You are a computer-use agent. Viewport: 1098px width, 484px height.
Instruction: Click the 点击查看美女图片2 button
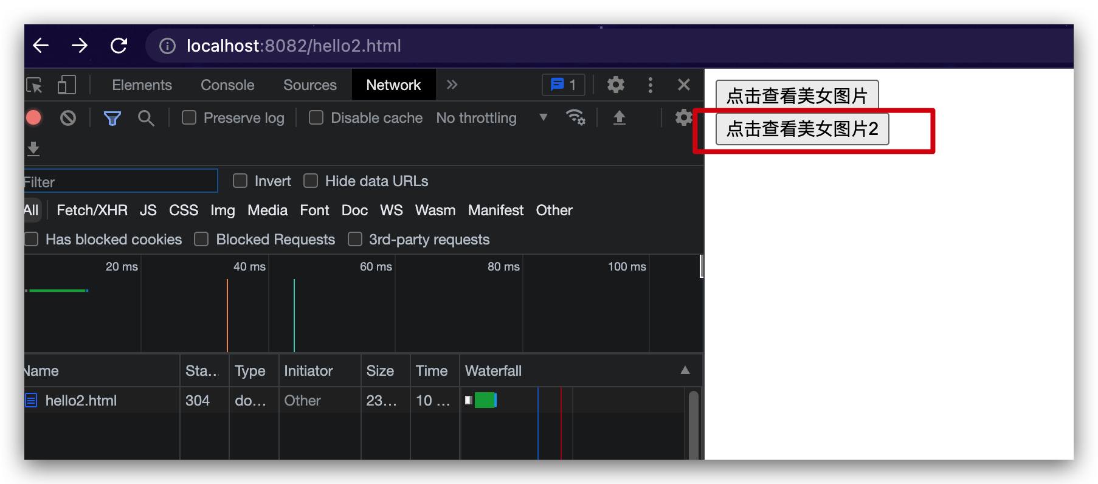pos(803,128)
